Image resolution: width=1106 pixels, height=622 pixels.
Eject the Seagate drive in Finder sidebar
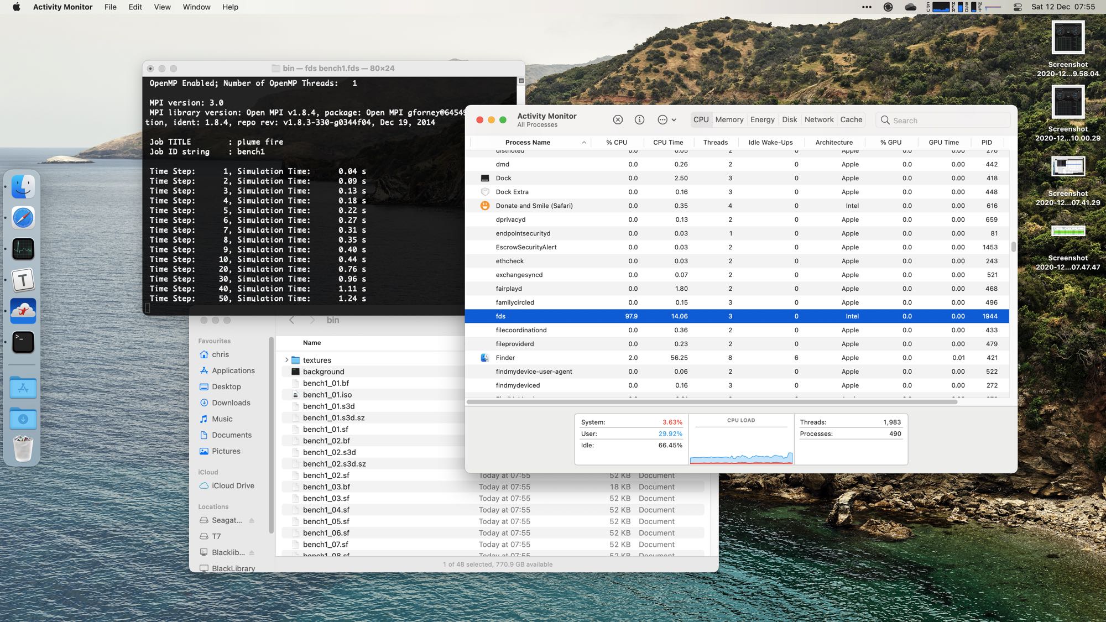252,520
